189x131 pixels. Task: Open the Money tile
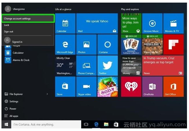click(x=131, y=65)
